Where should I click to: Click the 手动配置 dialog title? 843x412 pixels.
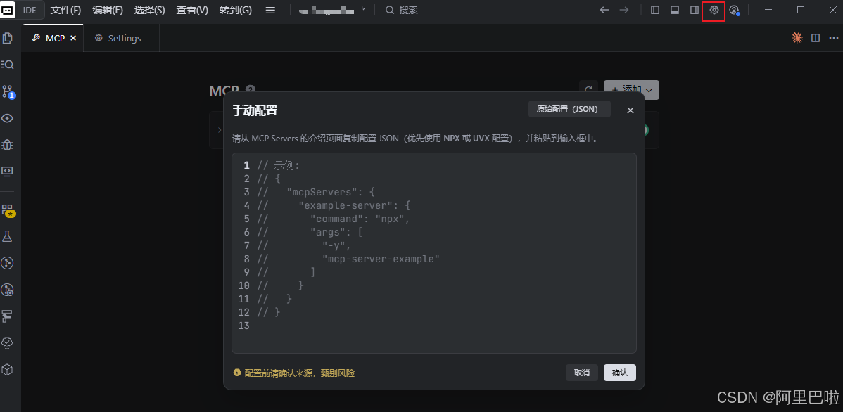click(255, 110)
